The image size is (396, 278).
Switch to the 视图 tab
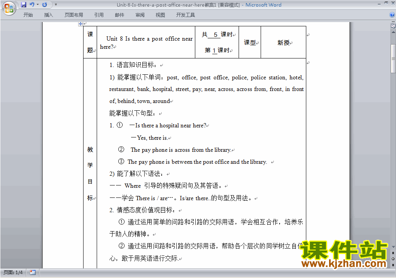[160, 15]
